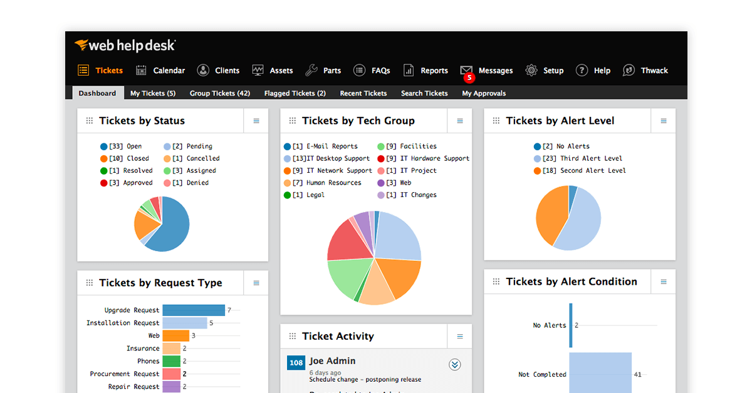Click the purple Web legend swatch
The height and width of the screenshot is (393, 752).
click(x=381, y=183)
